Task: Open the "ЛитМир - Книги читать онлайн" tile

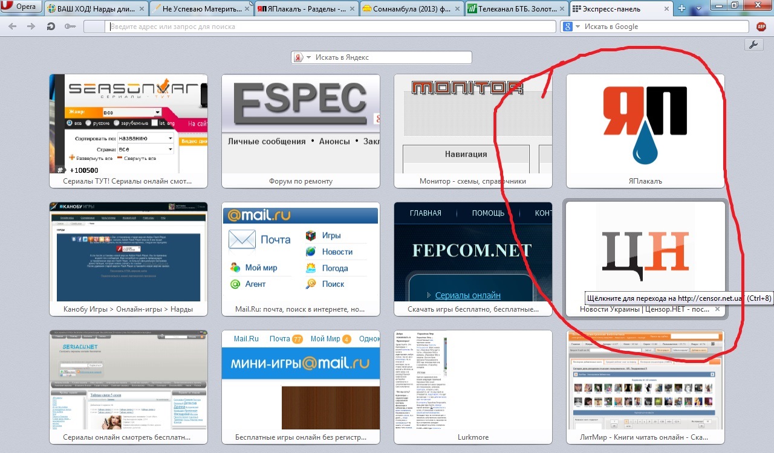Action: coord(645,387)
